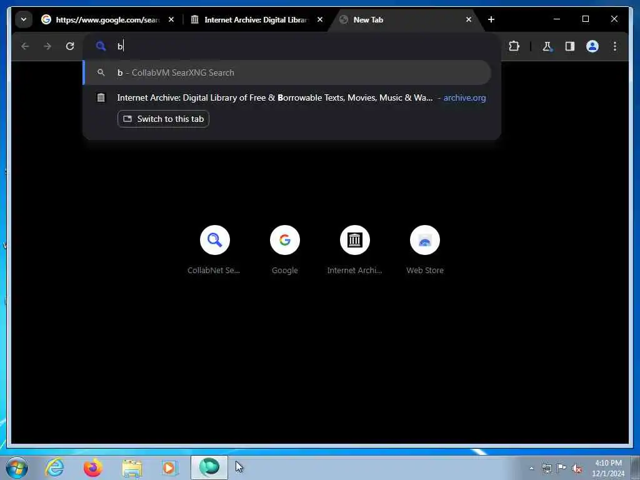Click the archive.org URL text in suggestion
640x480 pixels.
pos(464,97)
